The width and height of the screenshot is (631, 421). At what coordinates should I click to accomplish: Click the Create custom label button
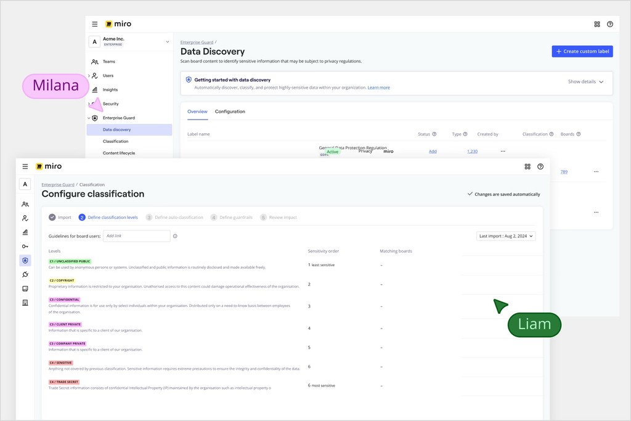(x=582, y=51)
